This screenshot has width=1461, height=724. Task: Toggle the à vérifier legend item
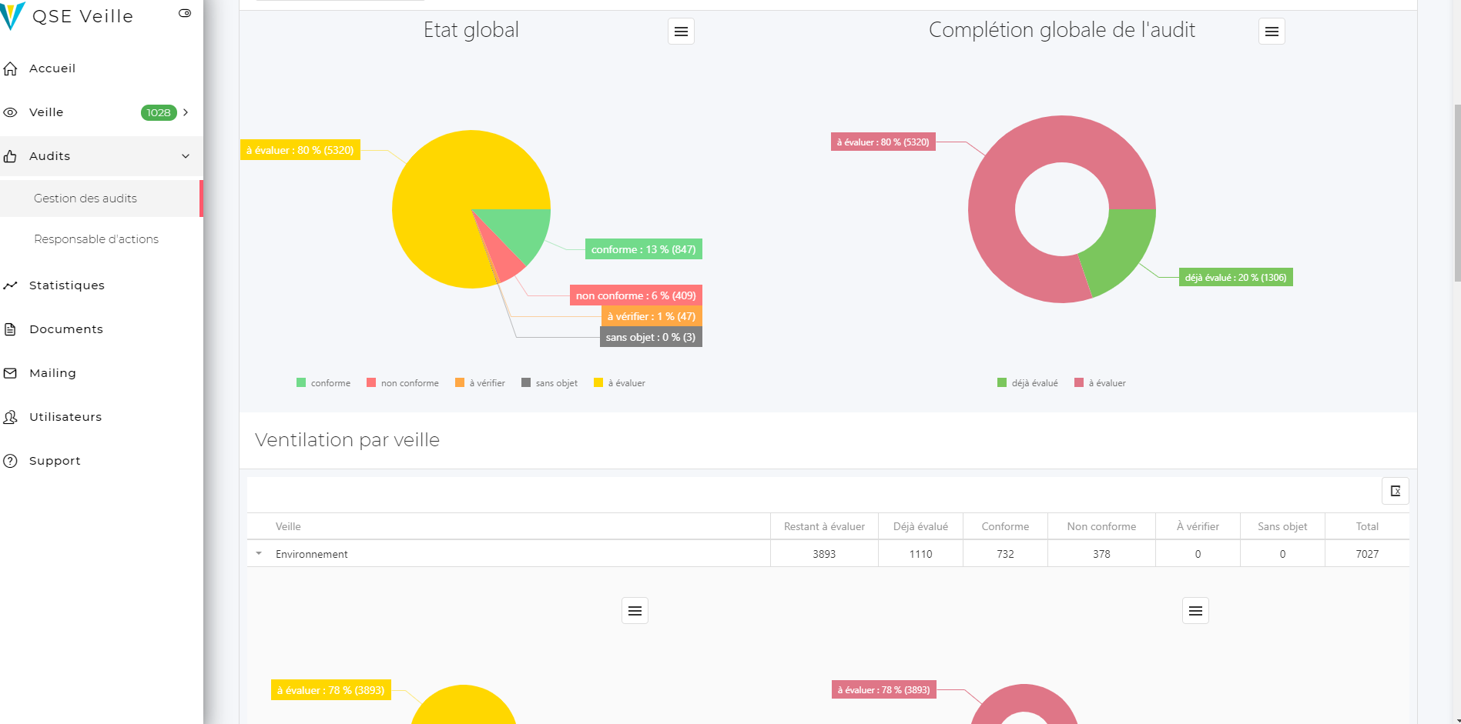[x=481, y=383]
